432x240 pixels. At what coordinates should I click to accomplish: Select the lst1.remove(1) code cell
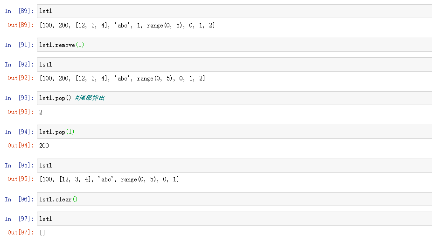click(x=233, y=45)
